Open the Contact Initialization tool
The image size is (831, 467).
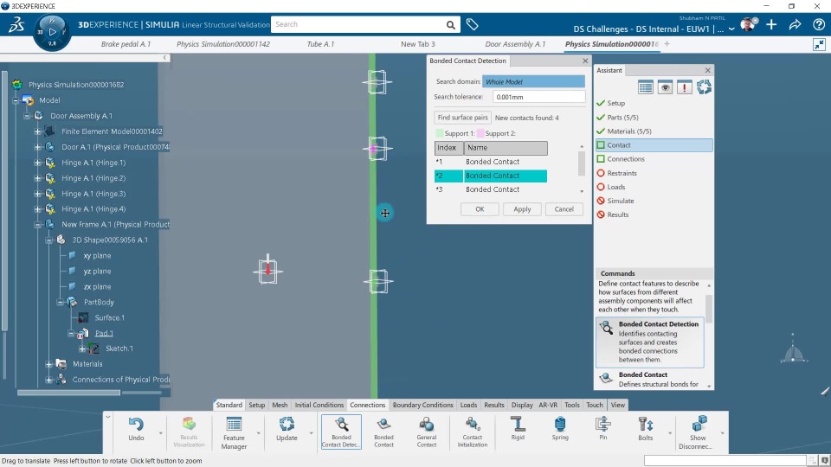pyautogui.click(x=473, y=424)
